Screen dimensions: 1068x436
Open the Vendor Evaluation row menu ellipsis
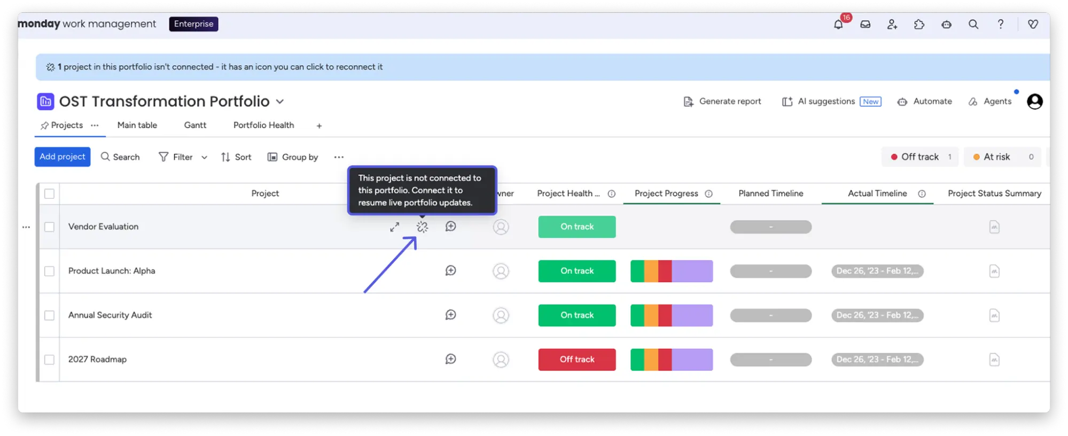click(x=26, y=227)
